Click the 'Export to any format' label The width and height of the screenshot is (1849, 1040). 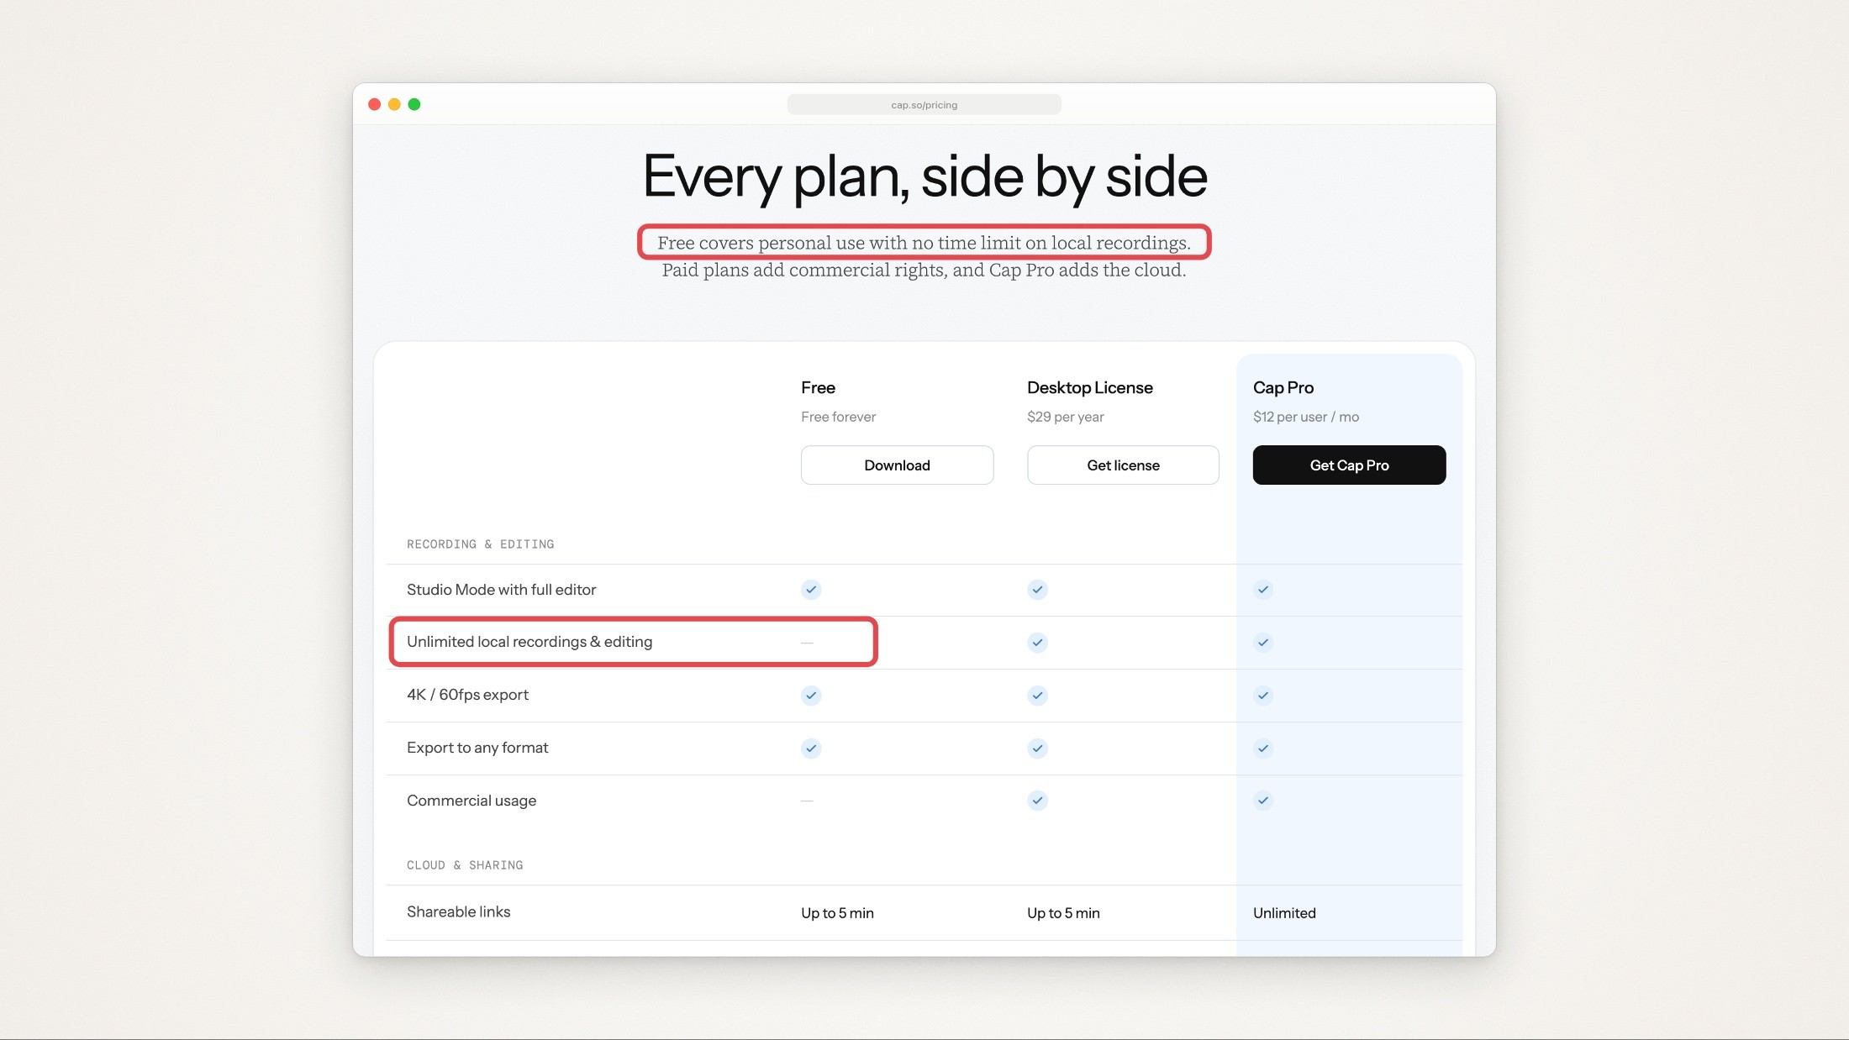477,748
